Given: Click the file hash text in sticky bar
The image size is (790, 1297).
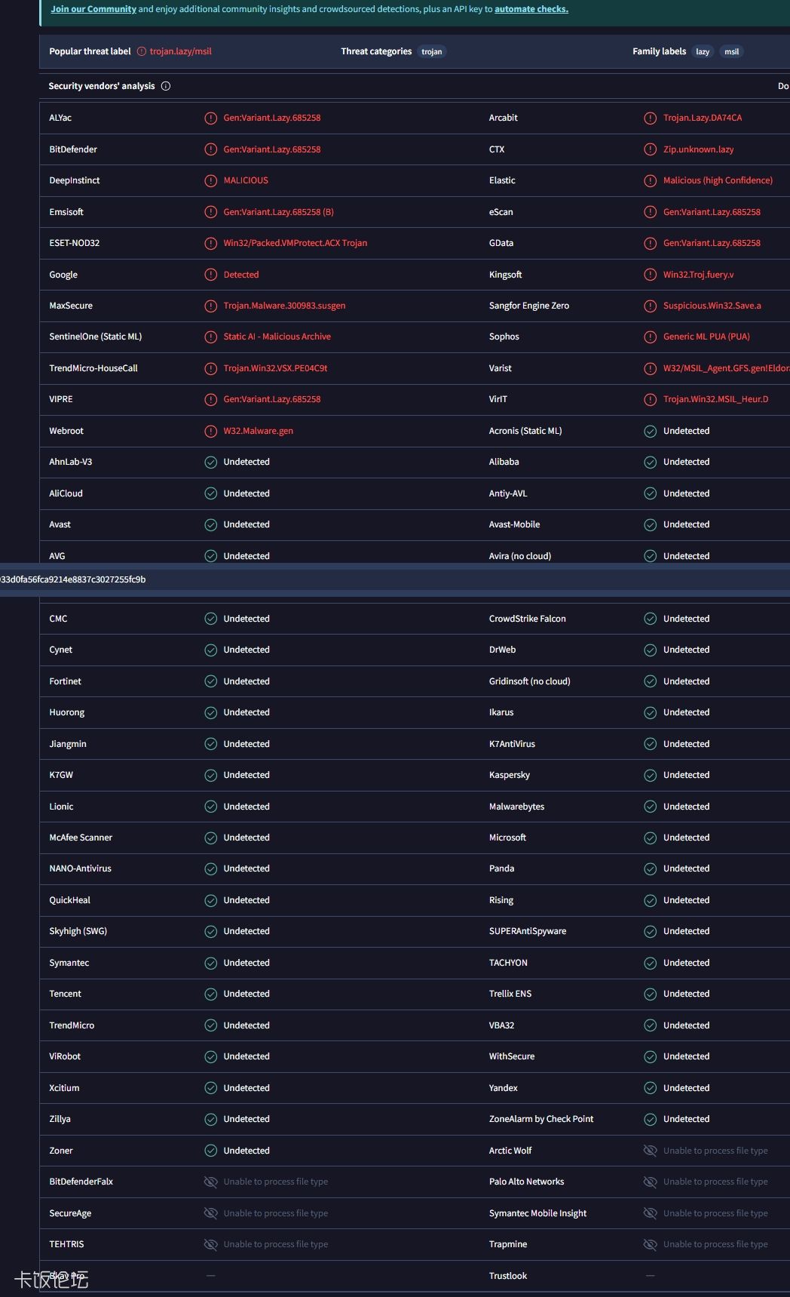Looking at the screenshot, I should click(73, 579).
